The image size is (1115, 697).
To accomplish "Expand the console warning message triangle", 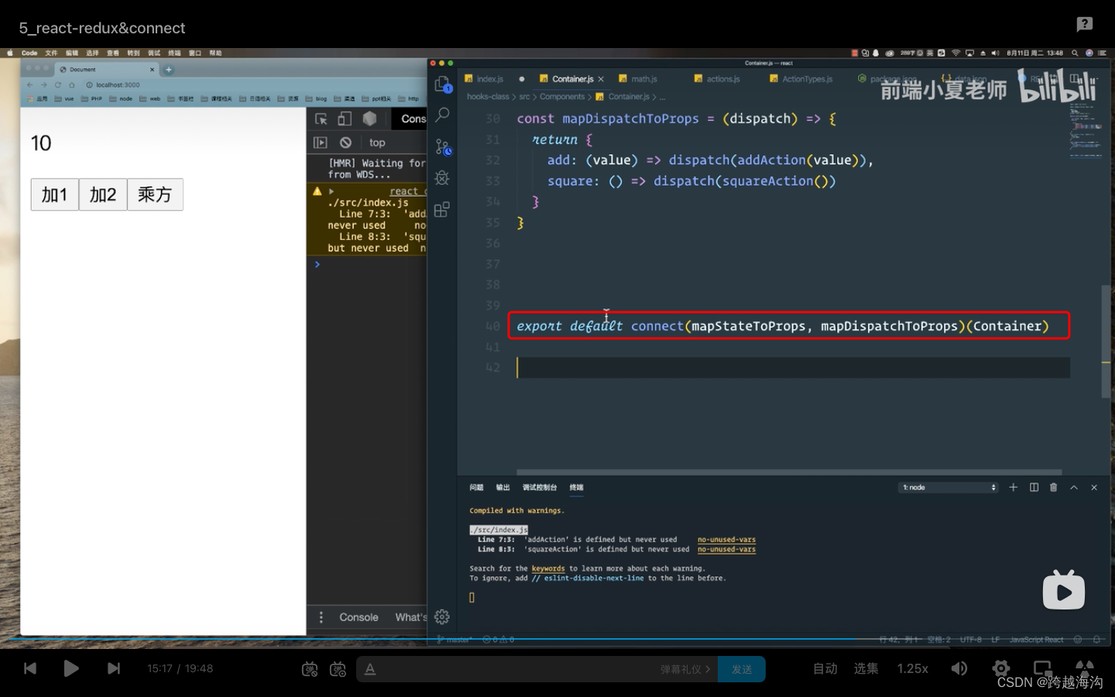I will tap(331, 191).
